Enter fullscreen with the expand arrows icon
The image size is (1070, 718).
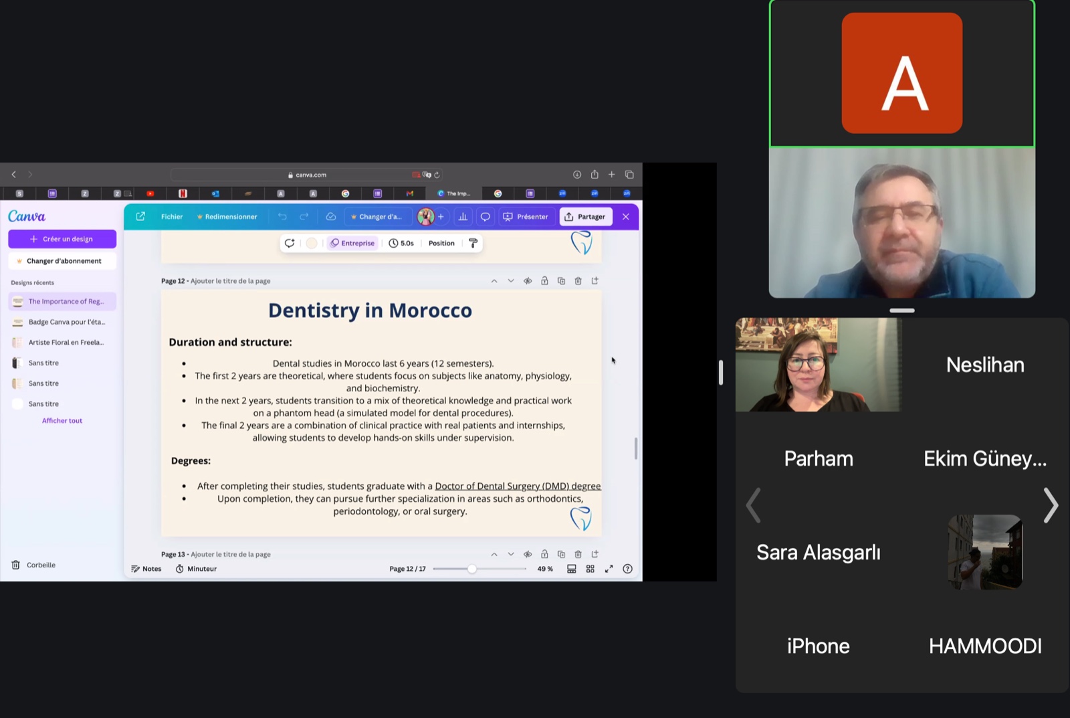(609, 569)
